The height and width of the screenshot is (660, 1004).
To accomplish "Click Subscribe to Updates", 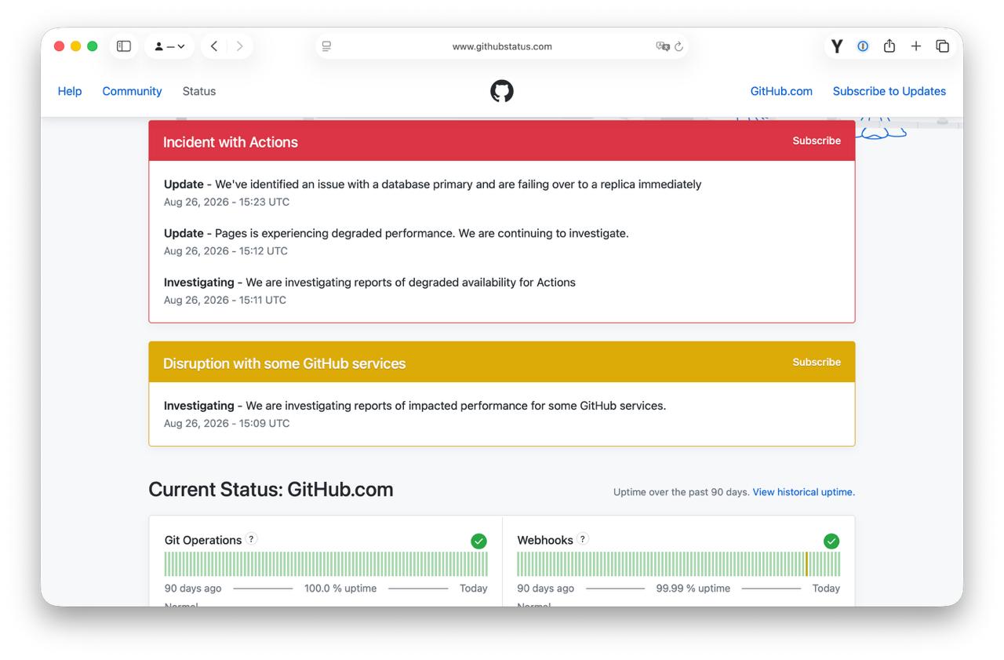I will point(889,91).
